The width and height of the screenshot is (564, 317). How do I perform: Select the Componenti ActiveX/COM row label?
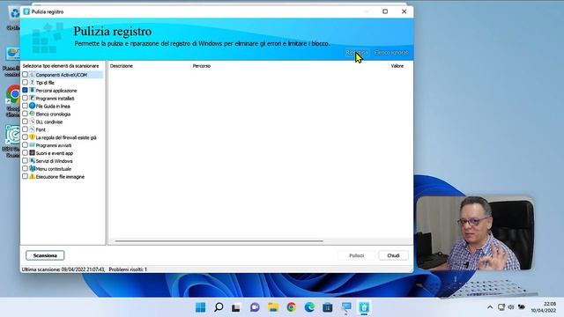[62, 75]
